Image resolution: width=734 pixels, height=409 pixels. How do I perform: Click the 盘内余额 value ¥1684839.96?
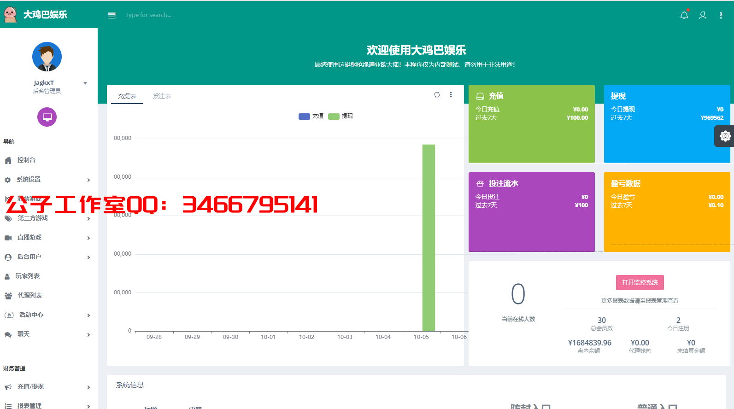pos(590,343)
